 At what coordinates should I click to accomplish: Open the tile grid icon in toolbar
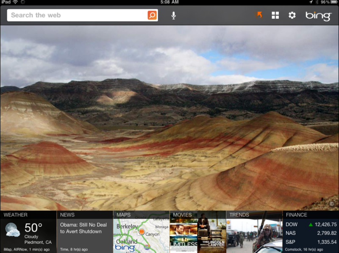click(275, 15)
